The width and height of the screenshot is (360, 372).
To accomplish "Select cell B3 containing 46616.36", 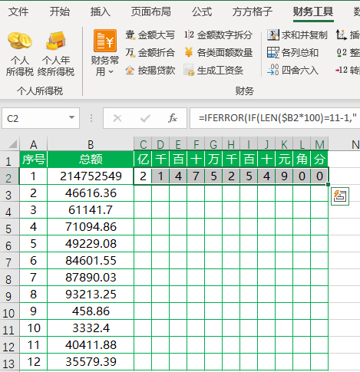I will [91, 193].
